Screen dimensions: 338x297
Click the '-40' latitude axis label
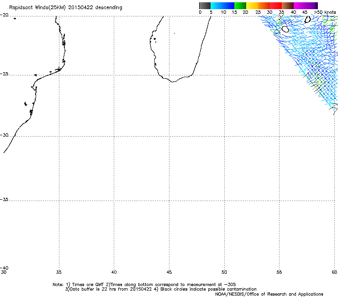click(x=4, y=268)
